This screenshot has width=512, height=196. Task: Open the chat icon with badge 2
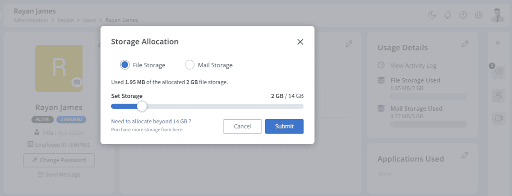tap(498, 72)
